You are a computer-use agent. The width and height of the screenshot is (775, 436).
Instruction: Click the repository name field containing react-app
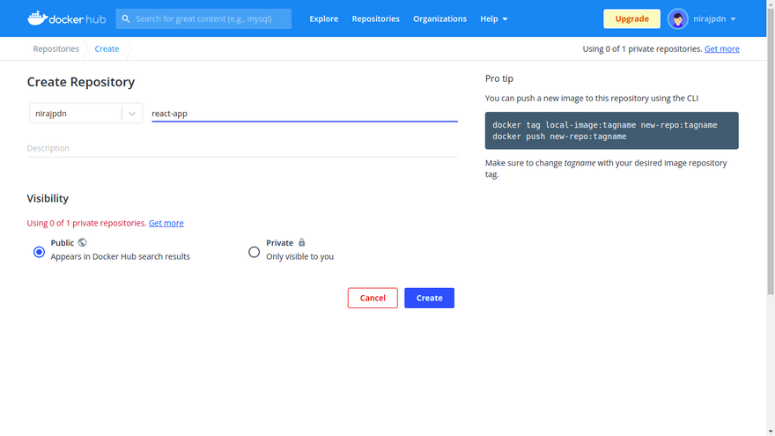click(304, 114)
